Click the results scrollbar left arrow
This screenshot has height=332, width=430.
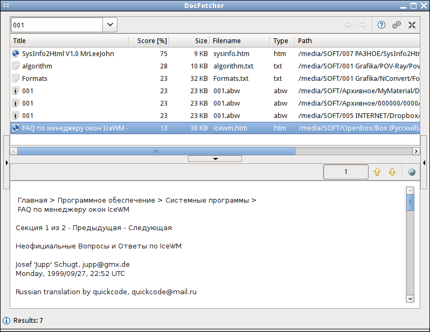pyautogui.click(x=14, y=151)
